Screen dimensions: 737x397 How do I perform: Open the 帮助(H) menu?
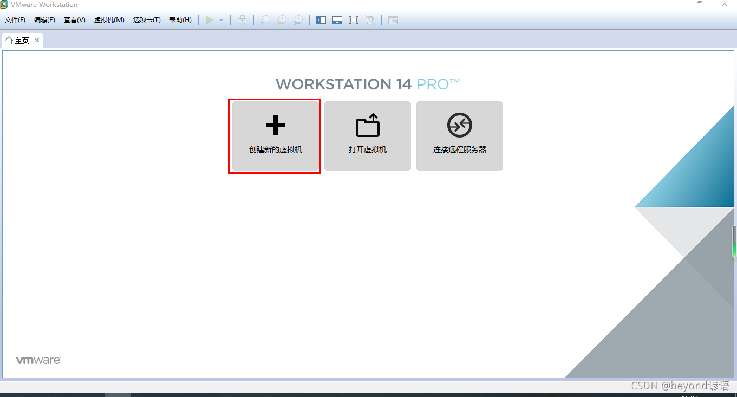coord(180,20)
